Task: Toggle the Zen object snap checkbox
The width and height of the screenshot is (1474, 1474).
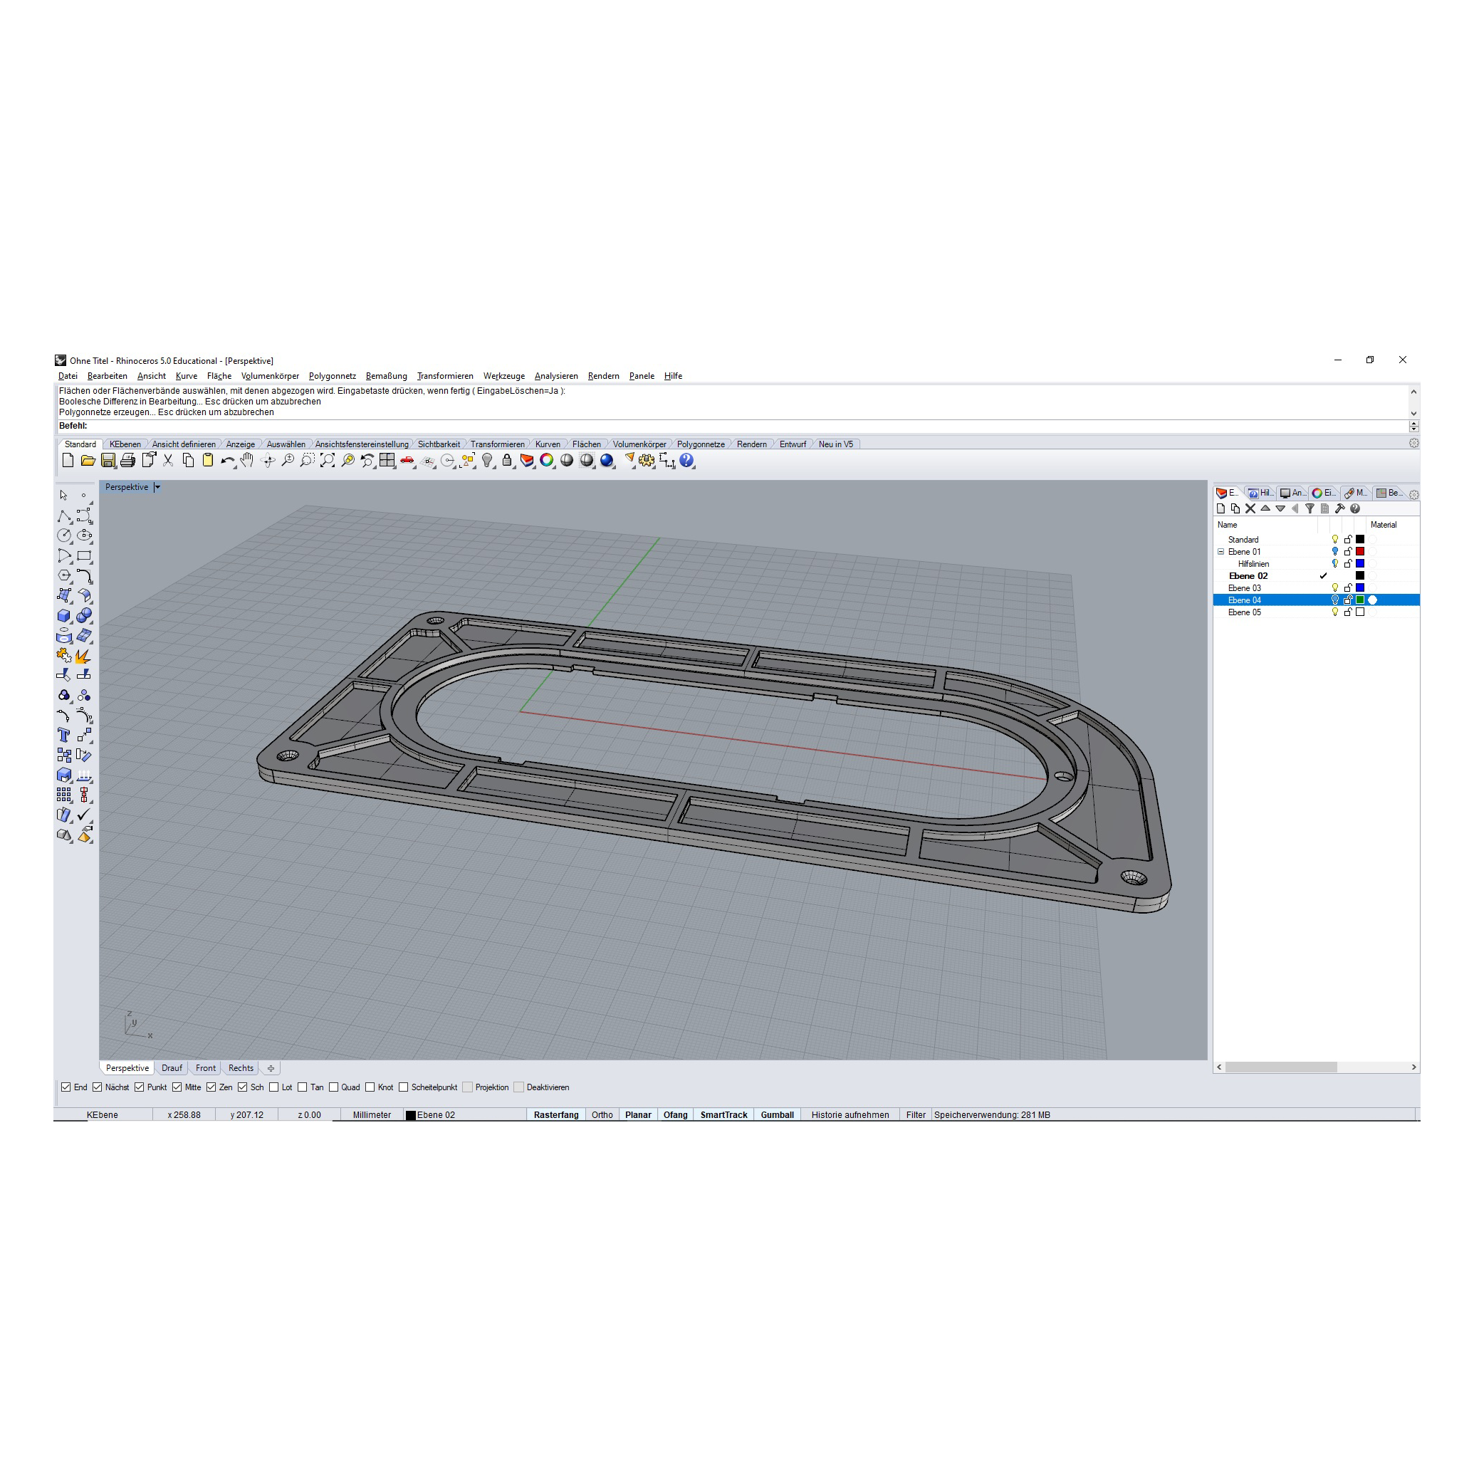Action: point(211,1087)
